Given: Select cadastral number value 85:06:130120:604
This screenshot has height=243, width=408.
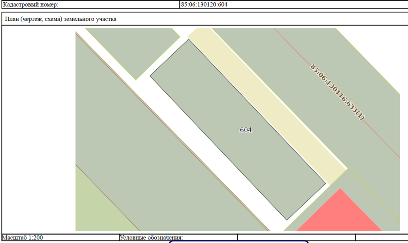Looking at the screenshot, I should coord(204,5).
